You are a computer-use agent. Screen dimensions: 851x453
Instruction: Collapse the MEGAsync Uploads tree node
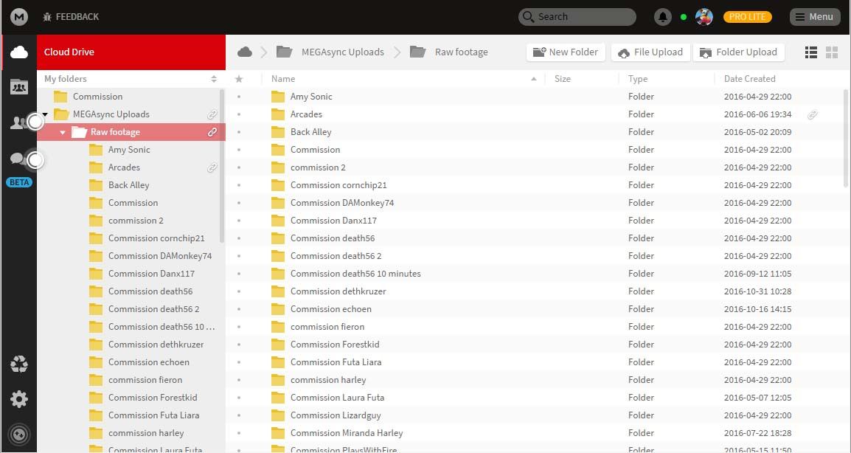[x=45, y=114]
